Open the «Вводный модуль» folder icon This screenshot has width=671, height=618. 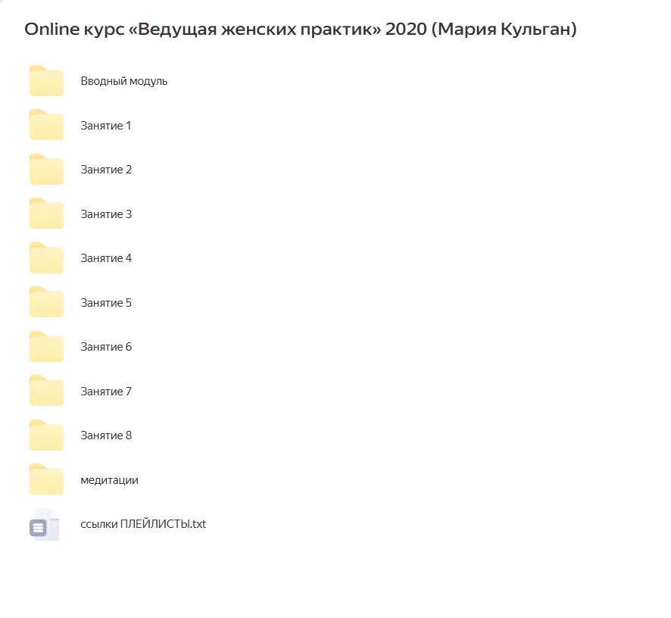[x=46, y=80]
